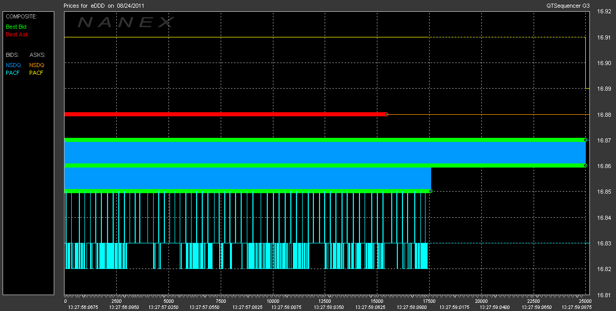Viewport: 616px width, 311px height.
Task: Click the 15000 x-axis tick label
Action: [x=377, y=302]
